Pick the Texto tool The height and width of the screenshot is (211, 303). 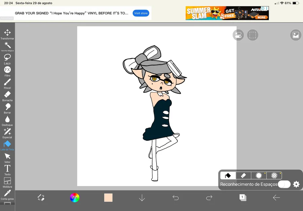tap(7, 170)
